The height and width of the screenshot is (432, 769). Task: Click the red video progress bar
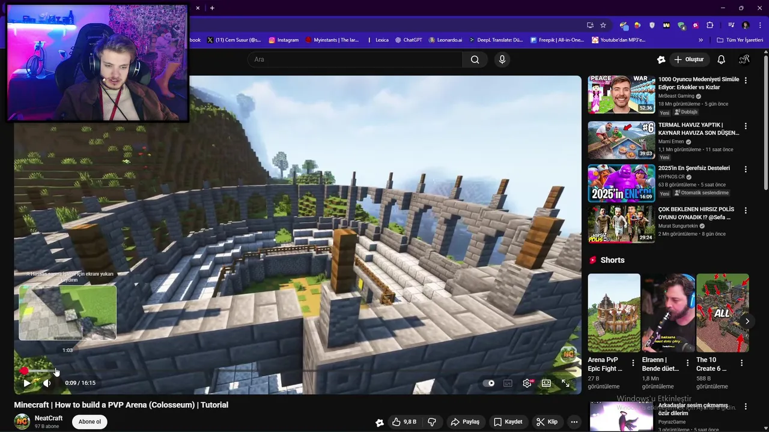(x=298, y=371)
